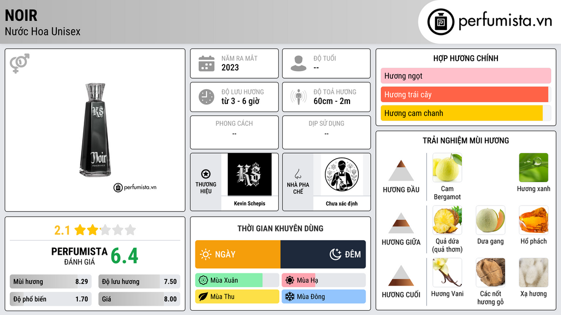Screen dimensions: 561x315
Task: Click the Mùa Đông season bar
Action: (x=324, y=296)
